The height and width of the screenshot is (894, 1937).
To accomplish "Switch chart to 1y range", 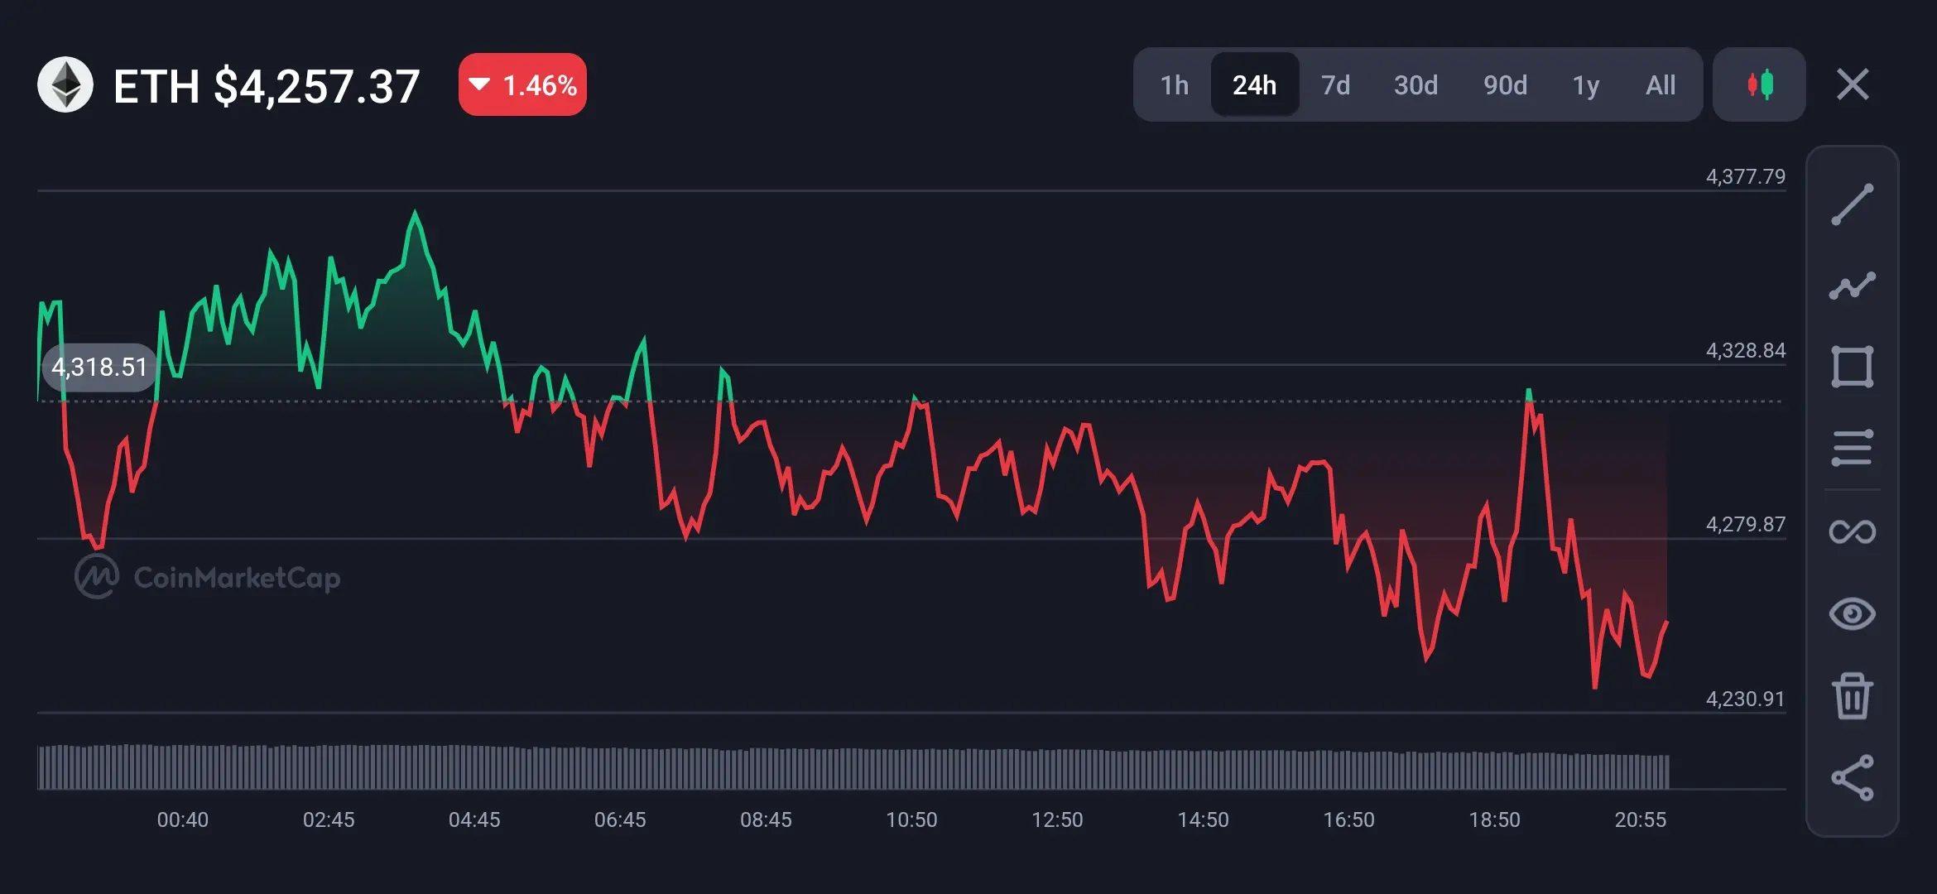I will pyautogui.click(x=1586, y=84).
